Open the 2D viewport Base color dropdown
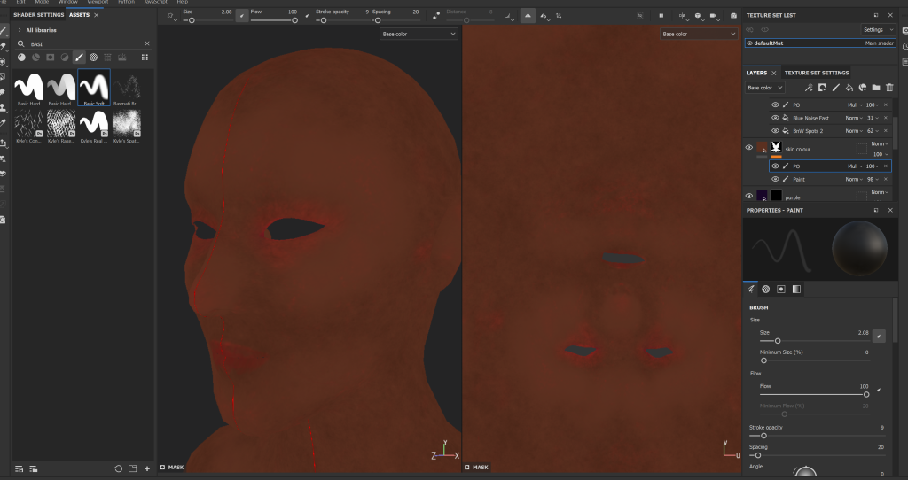Image resolution: width=908 pixels, height=480 pixels. (699, 35)
